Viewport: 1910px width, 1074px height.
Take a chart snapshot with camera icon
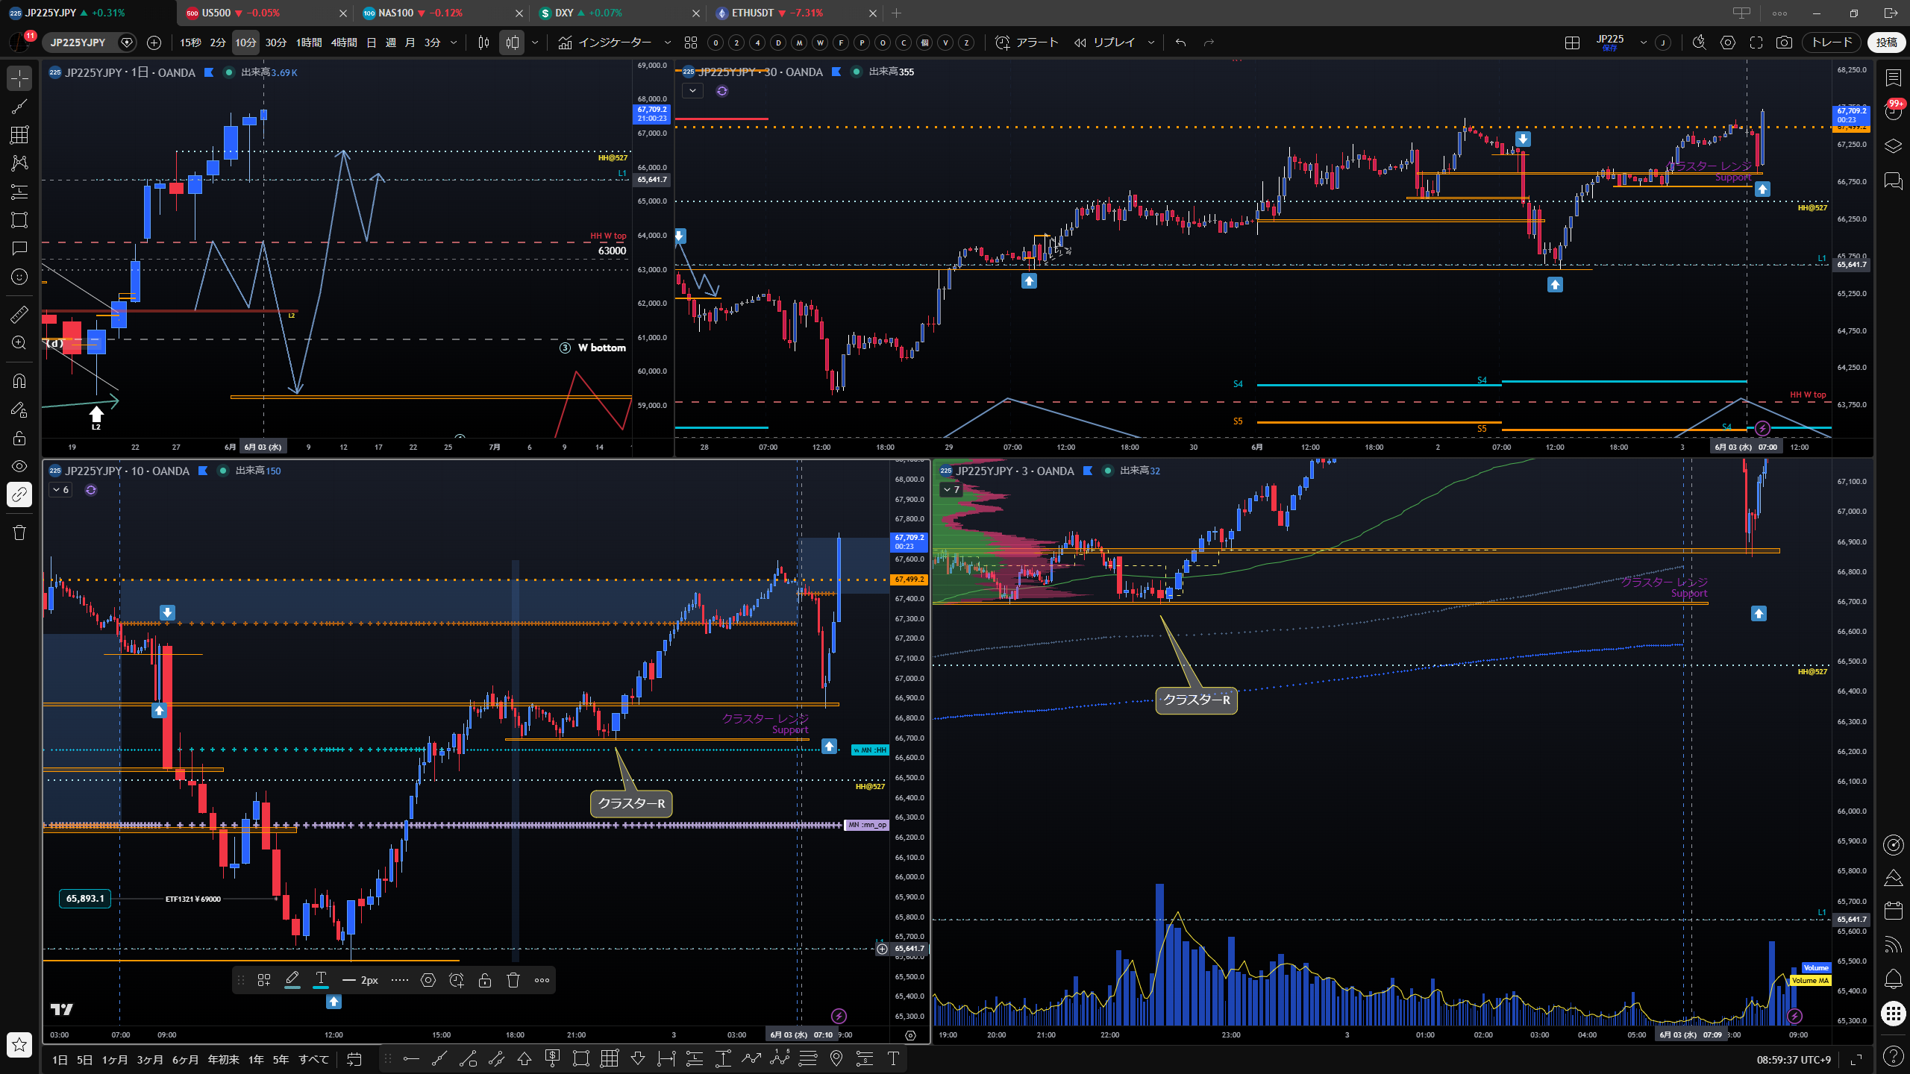[x=1784, y=43]
